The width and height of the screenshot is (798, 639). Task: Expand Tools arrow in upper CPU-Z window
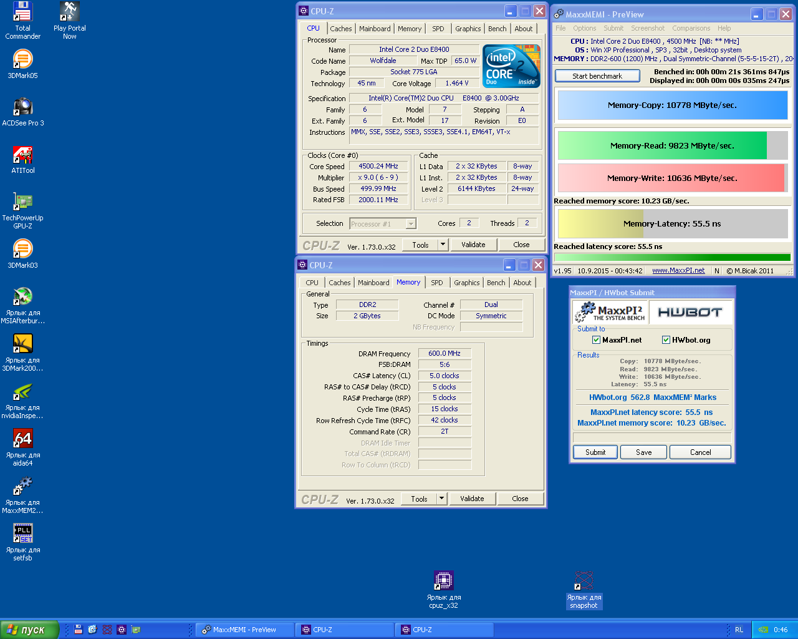[443, 245]
